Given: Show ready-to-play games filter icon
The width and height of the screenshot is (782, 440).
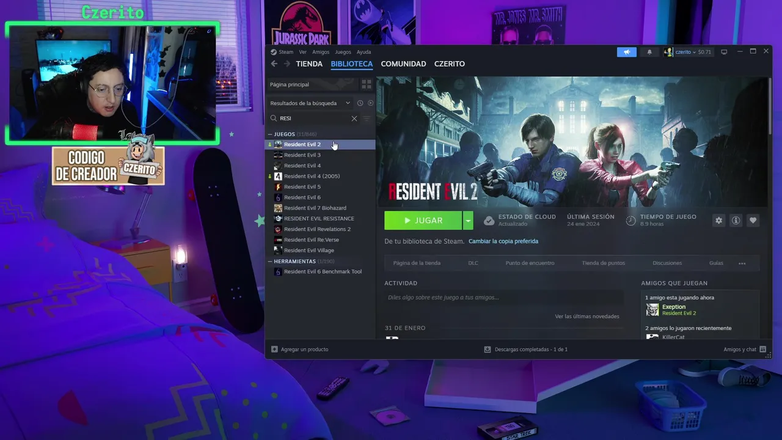Looking at the screenshot, I should (370, 103).
